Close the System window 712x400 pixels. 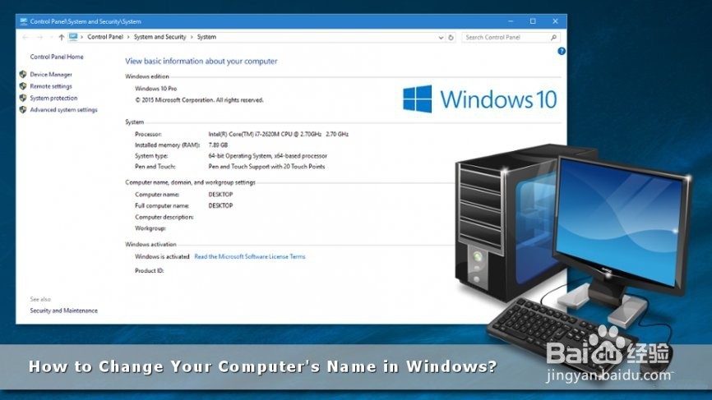point(555,21)
